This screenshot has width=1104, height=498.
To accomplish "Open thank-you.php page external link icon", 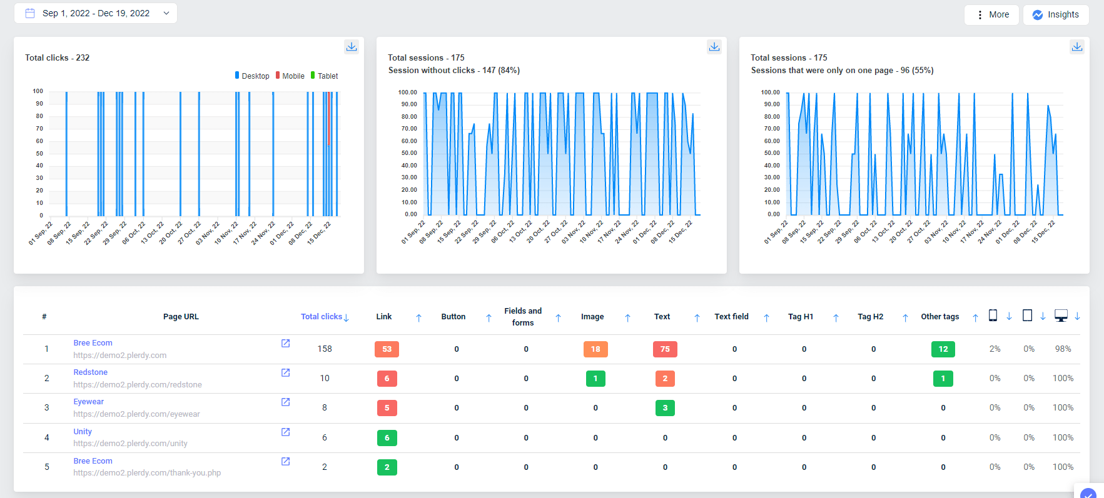I will 286,461.
